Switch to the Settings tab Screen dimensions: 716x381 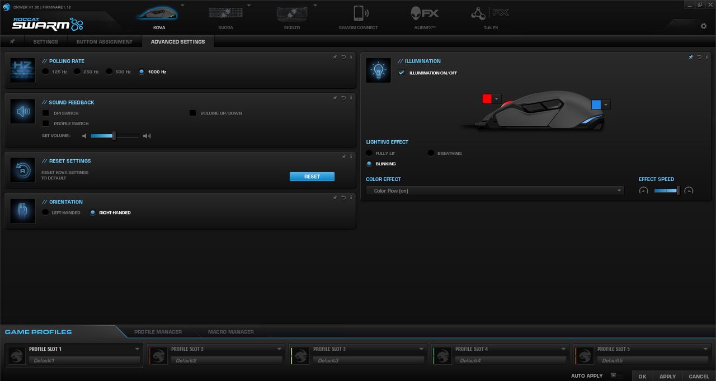pos(45,41)
